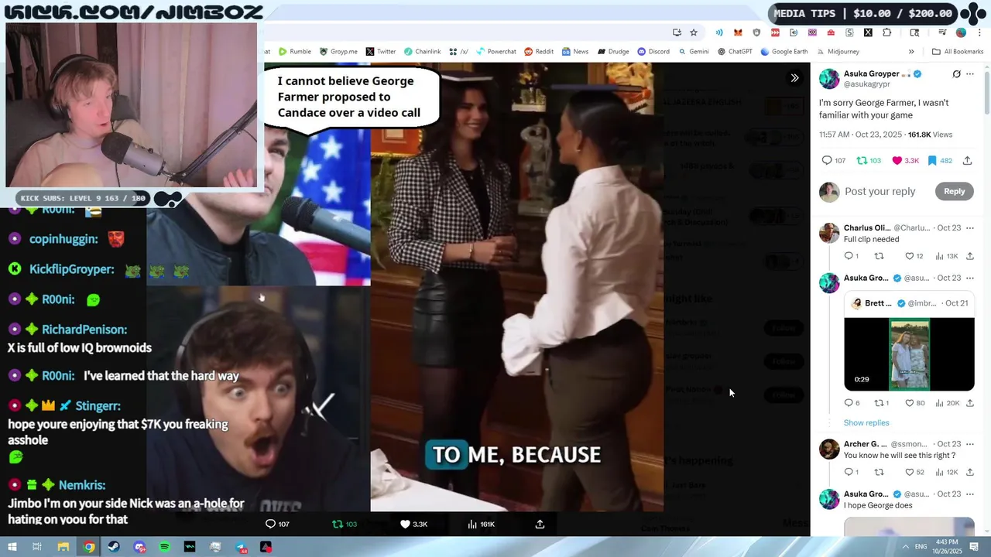The height and width of the screenshot is (557, 991).
Task: Open the Midjourney bookmark
Action: click(x=838, y=52)
